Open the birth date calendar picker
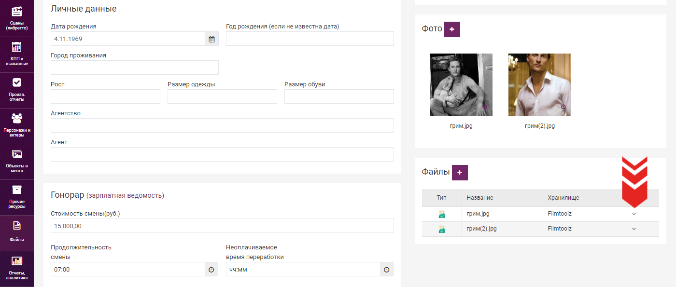Screen dimensions: 676x287 (x=211, y=39)
